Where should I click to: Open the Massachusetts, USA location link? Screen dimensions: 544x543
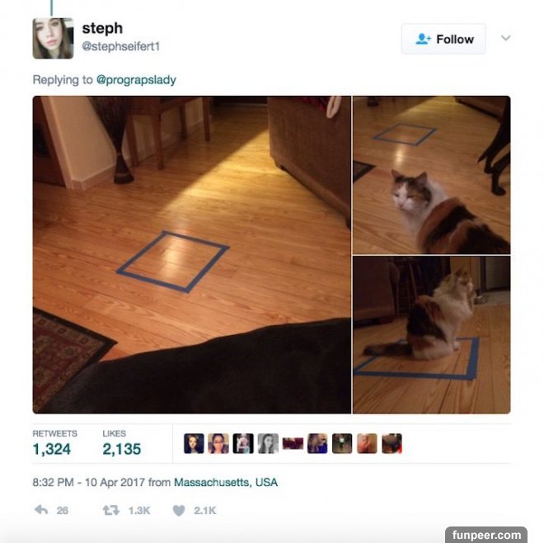[226, 482]
